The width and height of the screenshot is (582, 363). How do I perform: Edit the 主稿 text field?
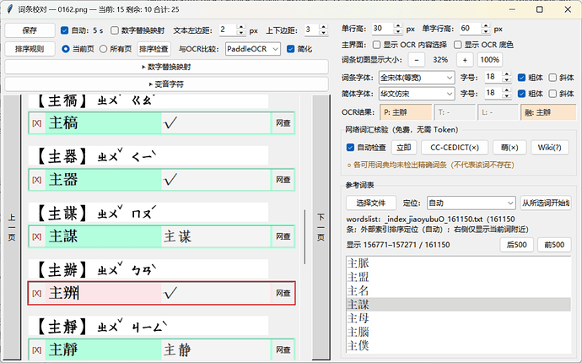tap(103, 123)
